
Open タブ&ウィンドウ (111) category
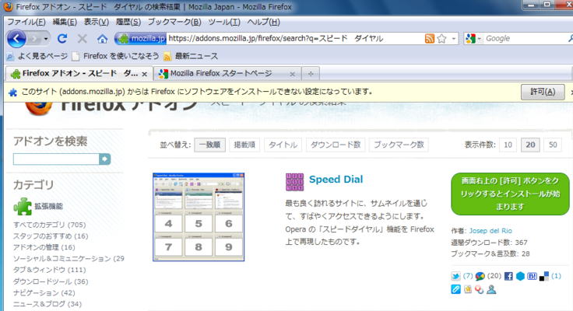tap(49, 270)
